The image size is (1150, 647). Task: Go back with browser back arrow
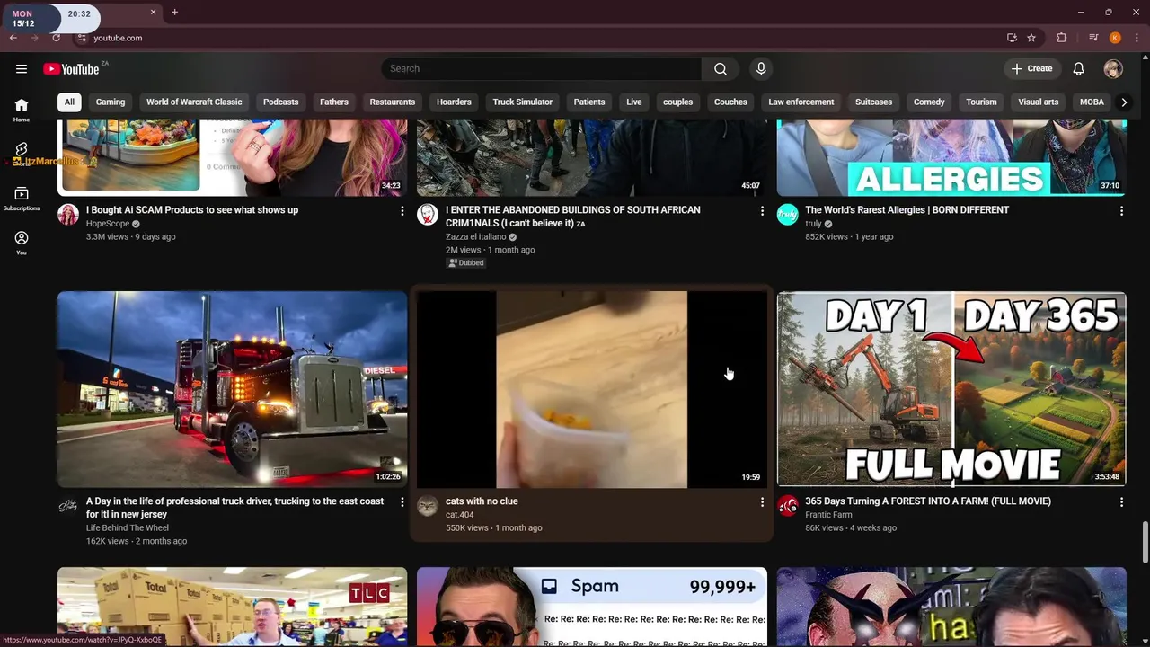[13, 38]
